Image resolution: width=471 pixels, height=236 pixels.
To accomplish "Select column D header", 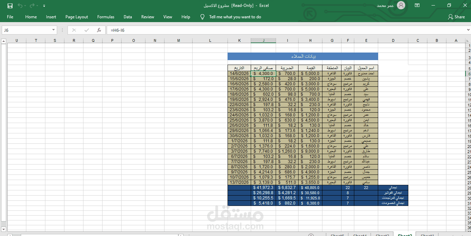I will (393, 40).
